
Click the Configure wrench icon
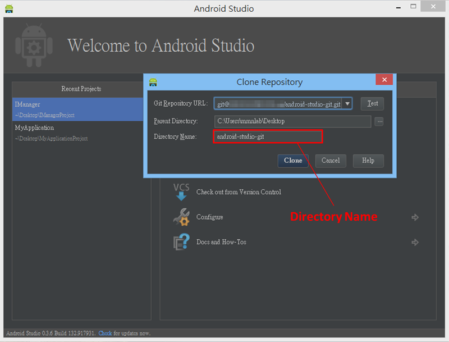pyautogui.click(x=181, y=217)
